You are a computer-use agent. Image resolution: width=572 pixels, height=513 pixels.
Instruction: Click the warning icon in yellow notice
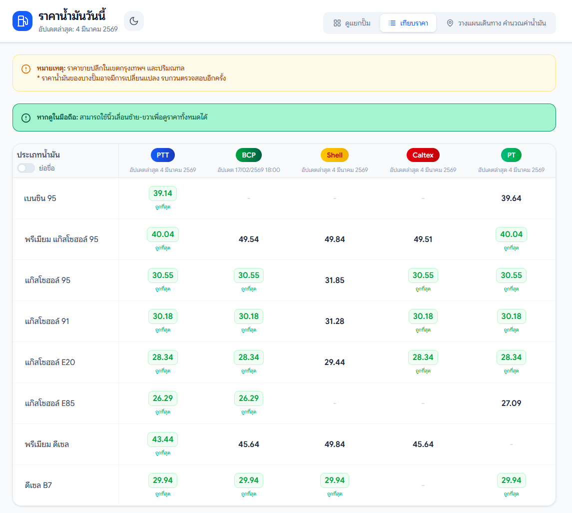(26, 69)
